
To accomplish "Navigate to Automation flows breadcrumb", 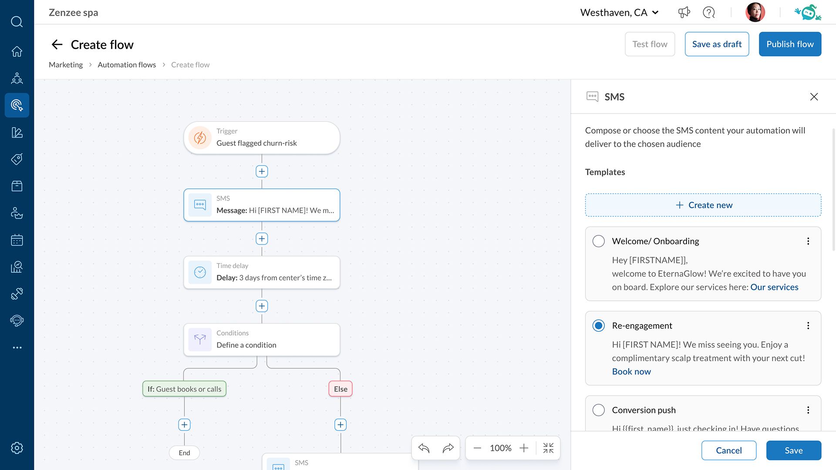I will click(x=127, y=65).
